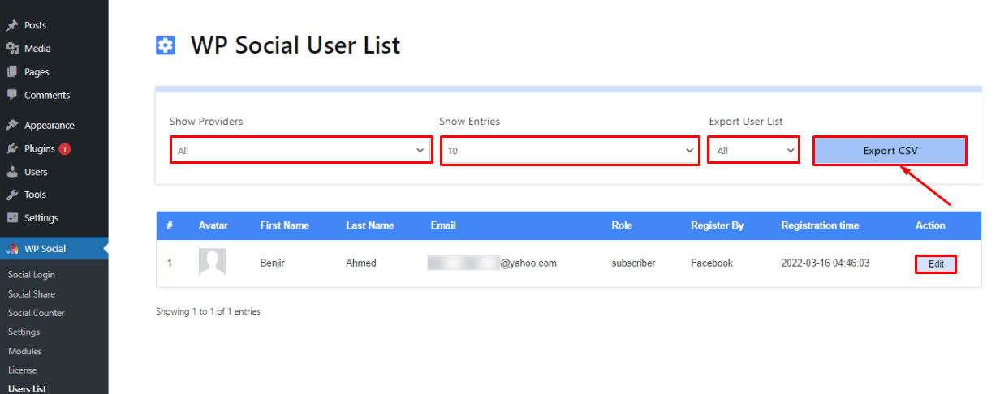Open the Social Login submenu item

(x=32, y=275)
